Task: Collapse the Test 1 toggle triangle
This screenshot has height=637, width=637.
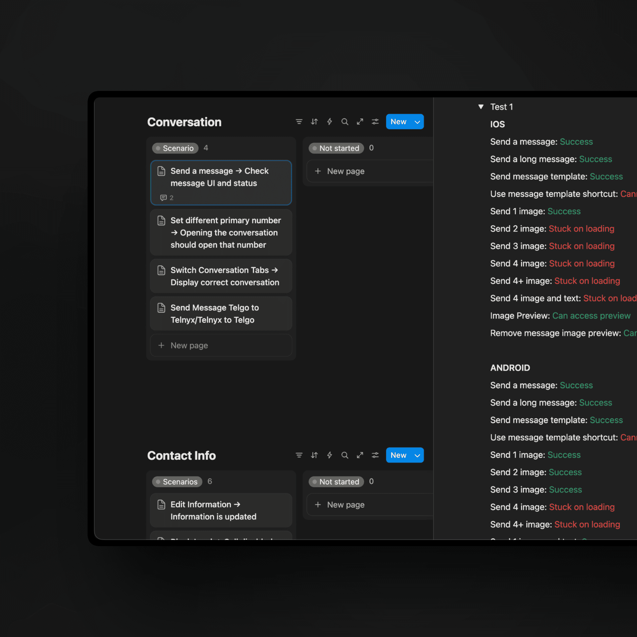Action: pyautogui.click(x=481, y=107)
